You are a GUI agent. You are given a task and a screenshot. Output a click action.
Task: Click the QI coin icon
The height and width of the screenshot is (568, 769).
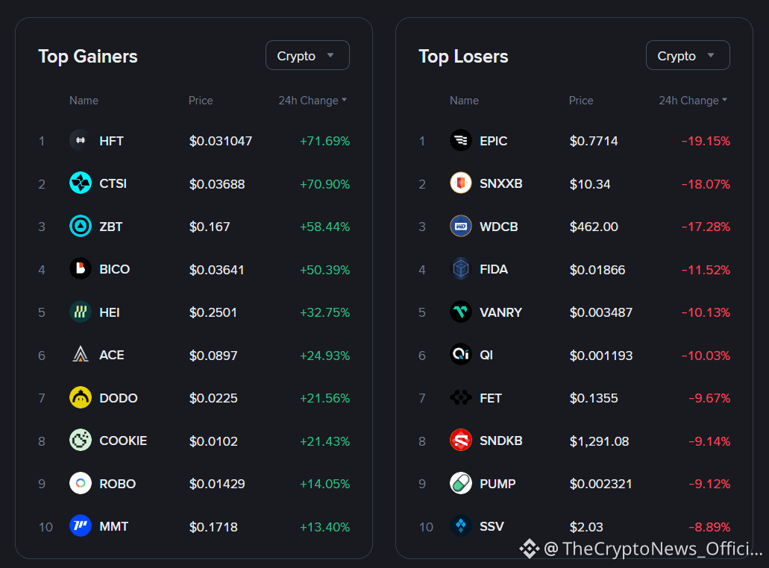pyautogui.click(x=460, y=355)
